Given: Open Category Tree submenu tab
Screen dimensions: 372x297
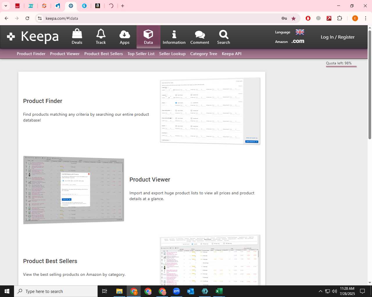Looking at the screenshot, I should pyautogui.click(x=204, y=54).
